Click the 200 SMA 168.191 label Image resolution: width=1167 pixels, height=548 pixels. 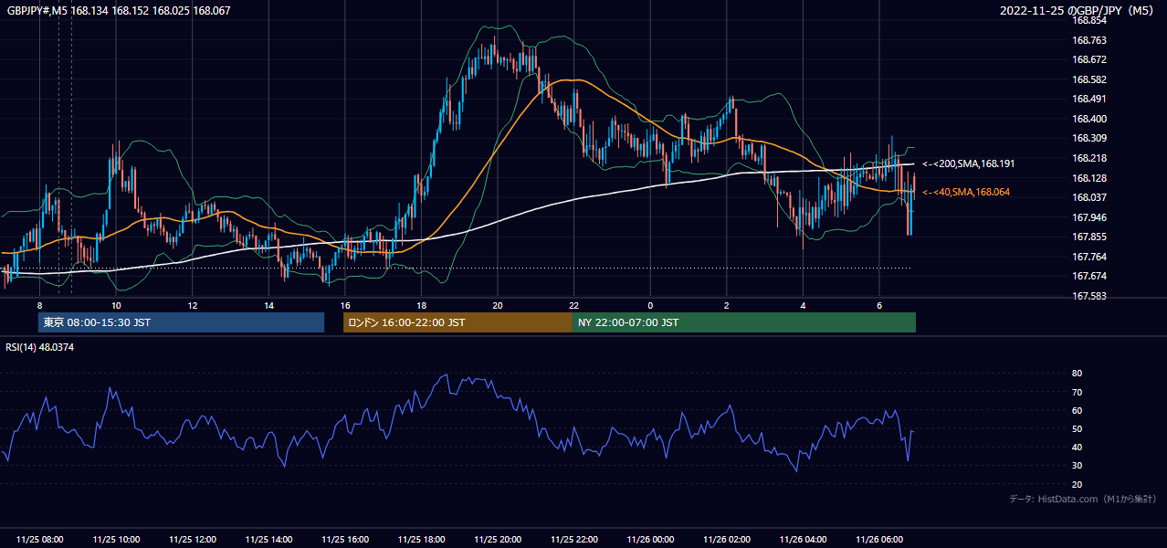pos(968,163)
